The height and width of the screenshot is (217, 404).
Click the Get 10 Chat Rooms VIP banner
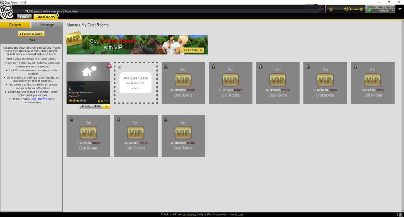pos(137,44)
